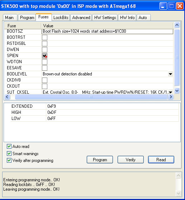Enable the BOOTRST fuse checkbox
185x200 pixels.
click(44, 37)
